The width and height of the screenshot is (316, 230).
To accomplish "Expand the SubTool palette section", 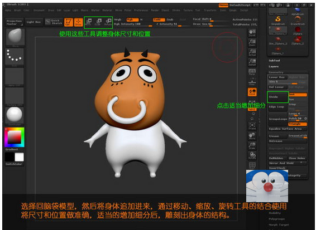I will (274, 61).
